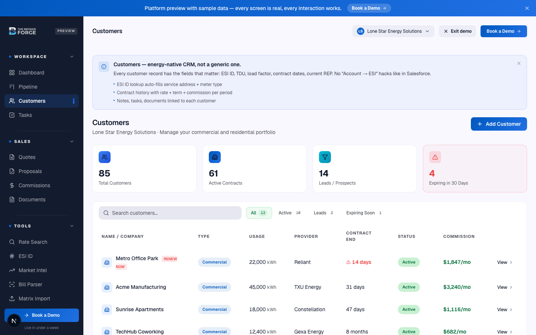This screenshot has height=335, width=536.
Task: Click the Book a Demo sidebar button
Action: point(42,315)
